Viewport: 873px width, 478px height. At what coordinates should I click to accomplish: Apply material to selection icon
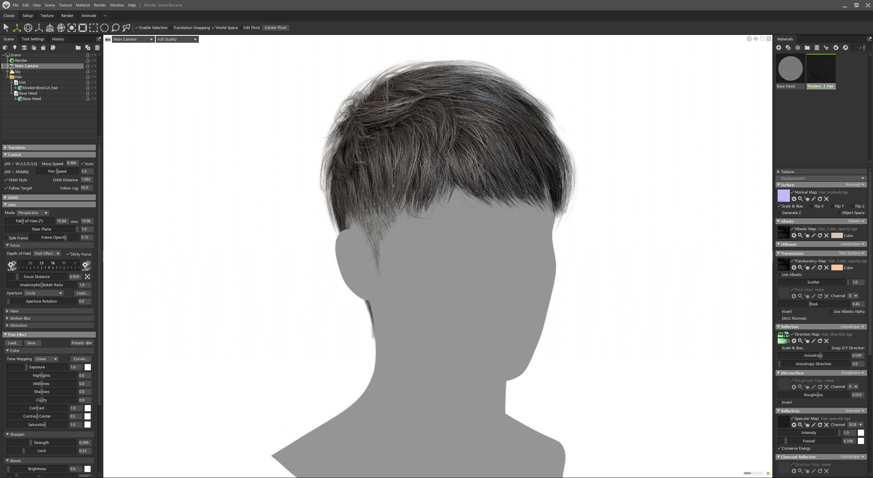click(x=826, y=48)
